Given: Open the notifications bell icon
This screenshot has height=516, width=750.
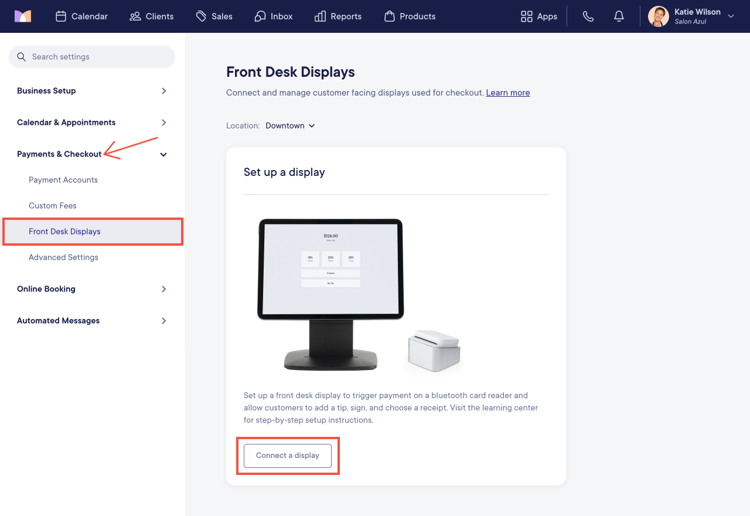Looking at the screenshot, I should point(619,16).
